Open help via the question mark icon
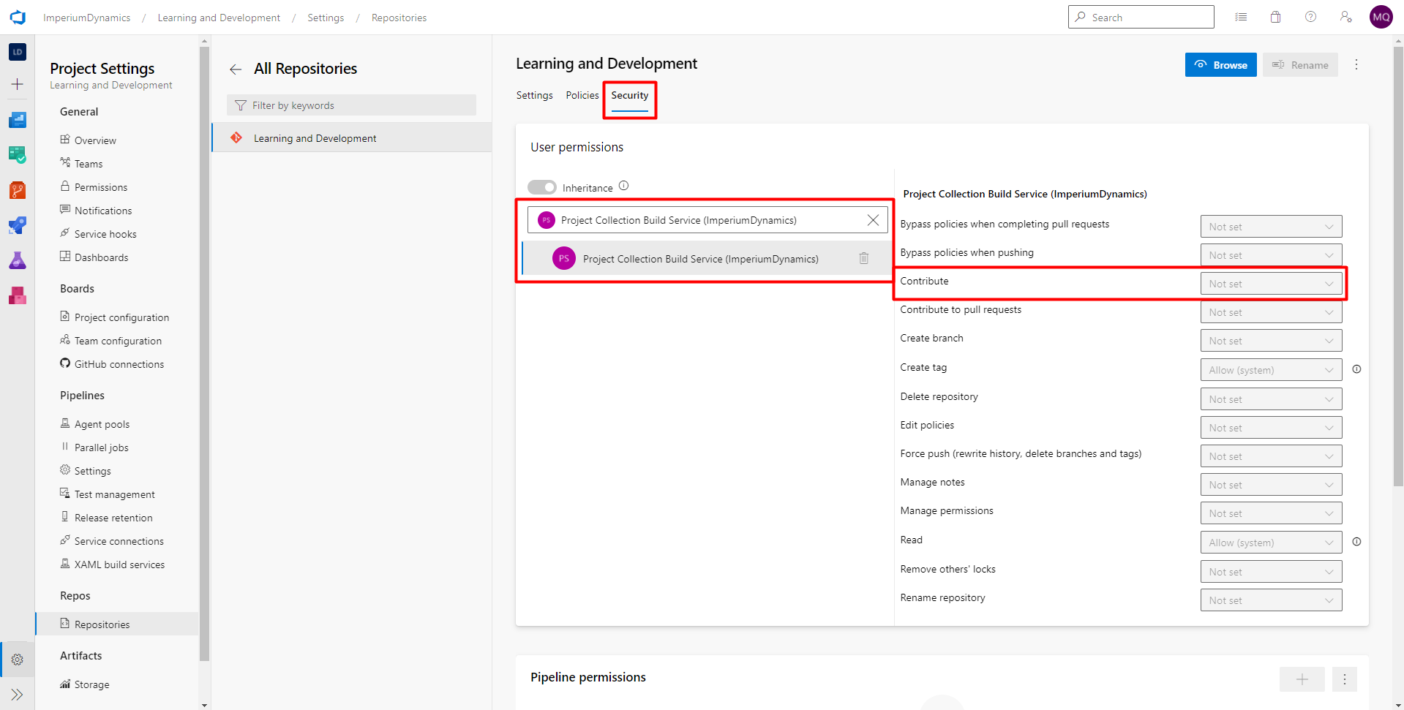 click(x=1310, y=16)
